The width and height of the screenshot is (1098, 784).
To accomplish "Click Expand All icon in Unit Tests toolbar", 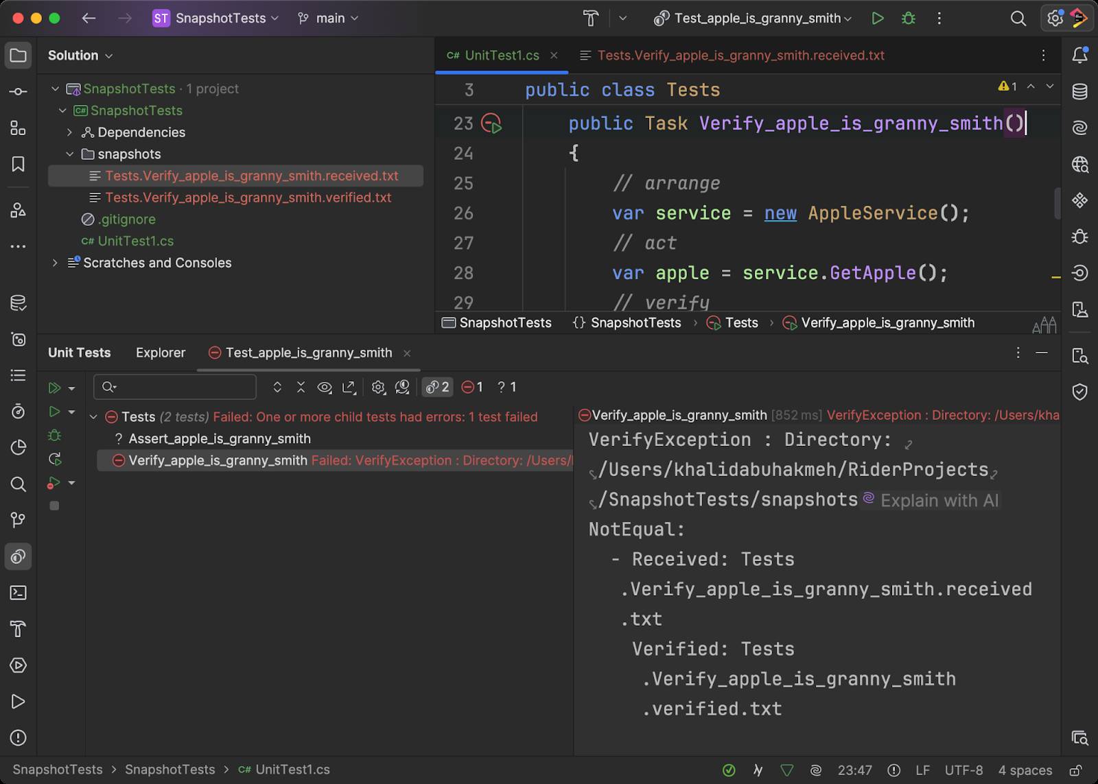I will point(277,388).
